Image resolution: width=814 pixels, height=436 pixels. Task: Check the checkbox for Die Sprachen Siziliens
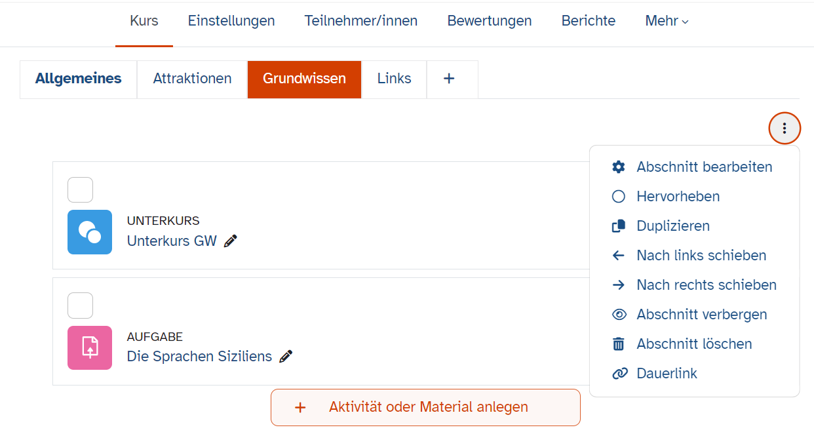pos(80,306)
